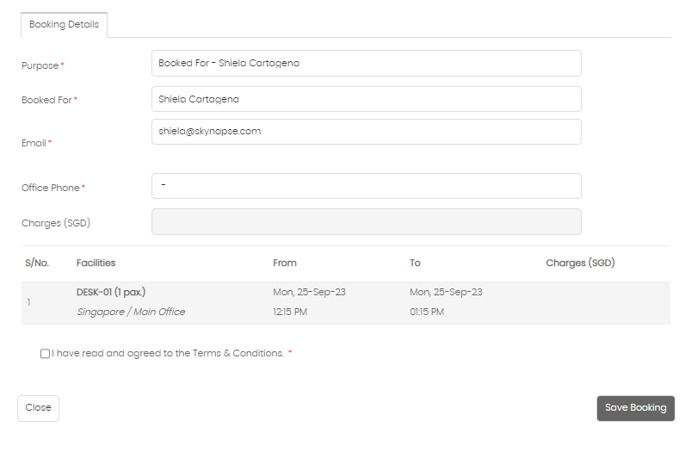Click the 12:15 PM start time
This screenshot has width=691, height=452.
(290, 312)
